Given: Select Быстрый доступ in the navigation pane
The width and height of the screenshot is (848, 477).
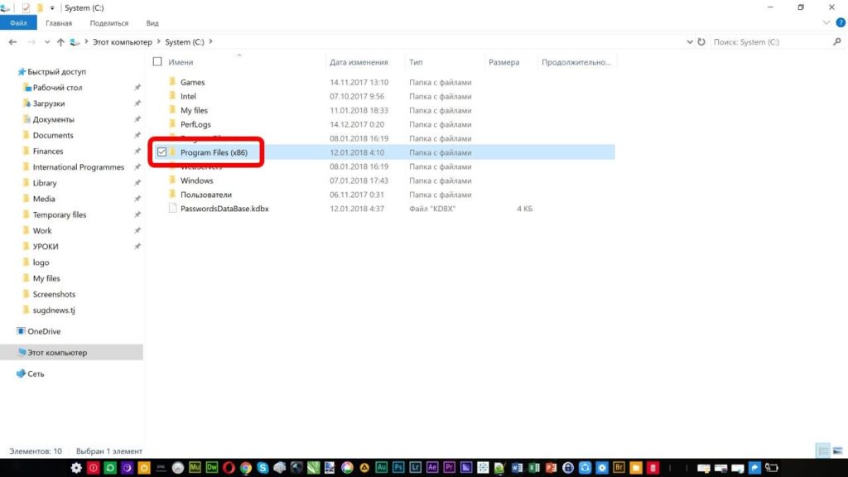Looking at the screenshot, I should [x=56, y=71].
